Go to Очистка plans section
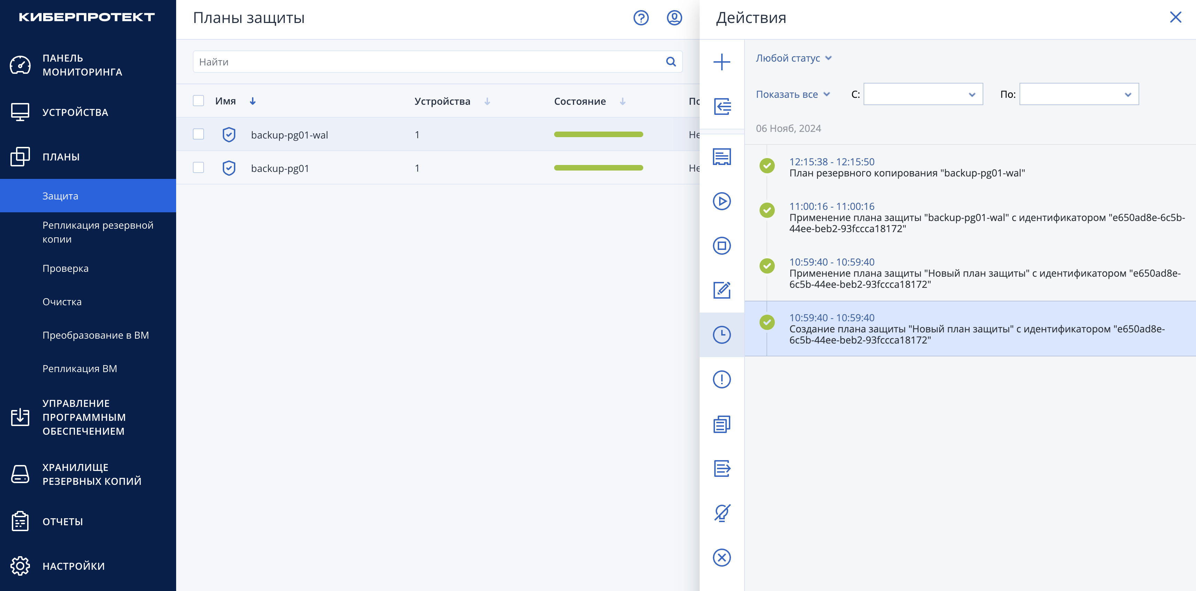Viewport: 1196px width, 591px height. coord(62,302)
